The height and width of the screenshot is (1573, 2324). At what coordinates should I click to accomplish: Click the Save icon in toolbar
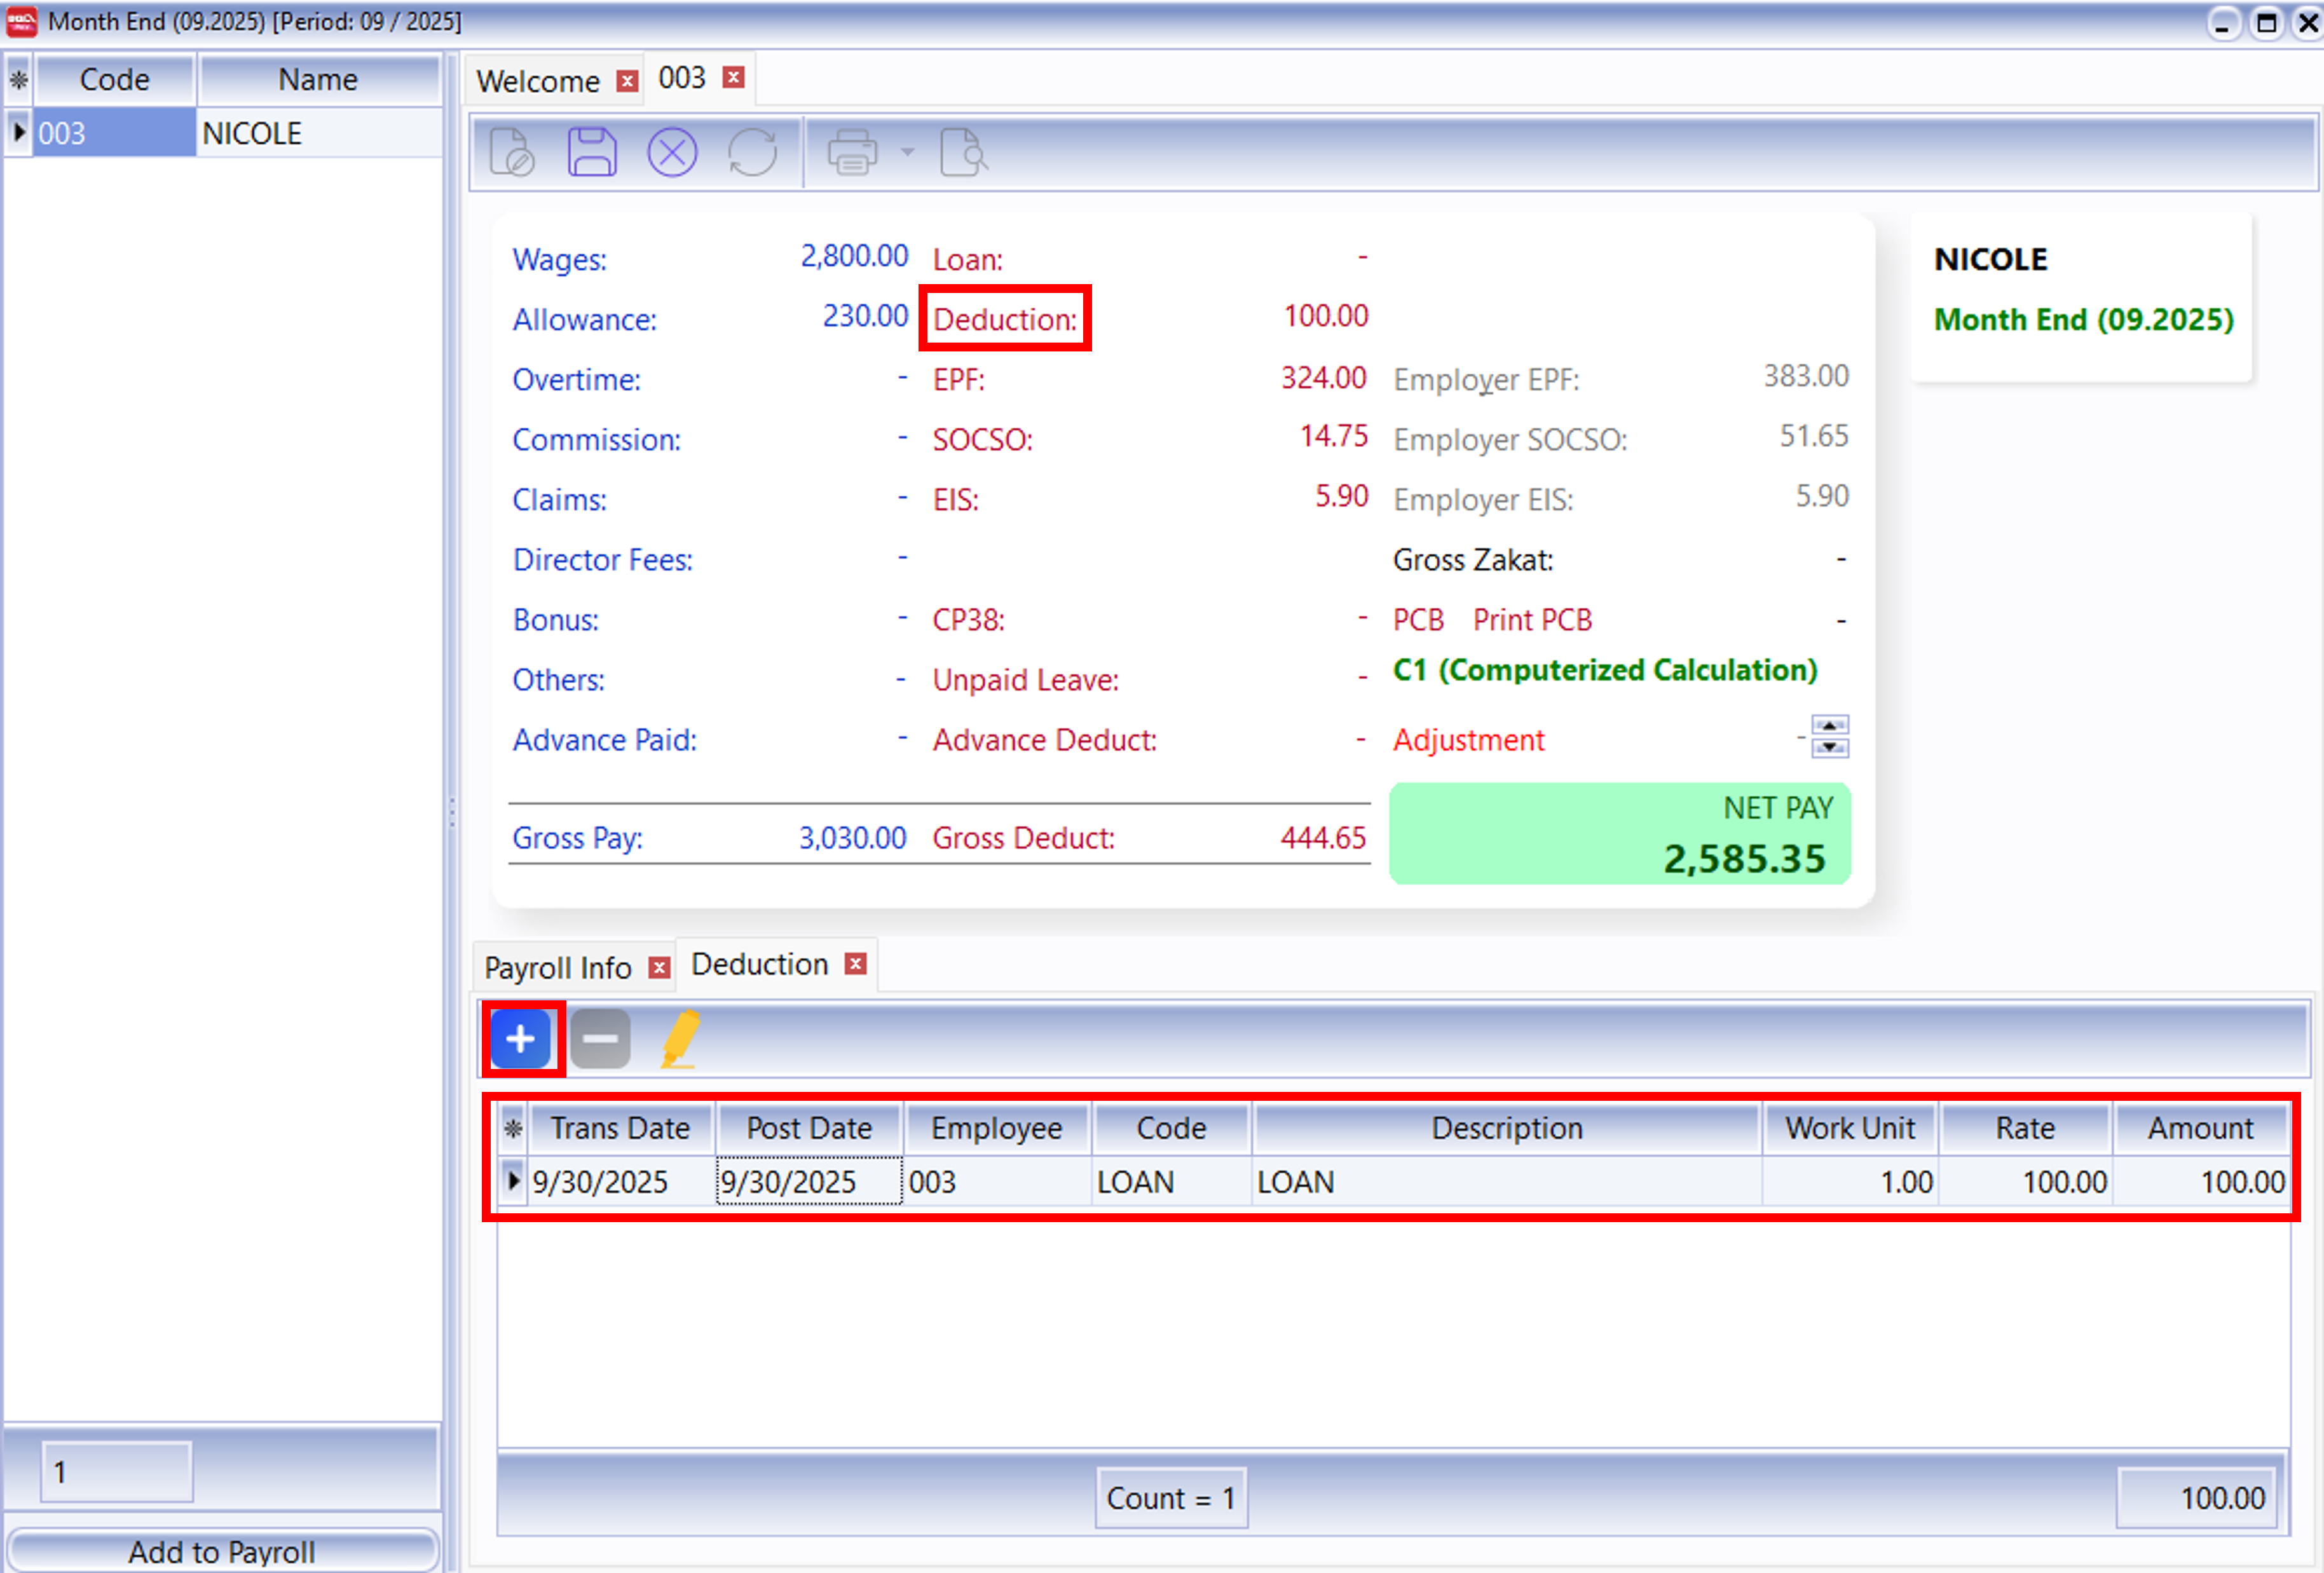tap(592, 153)
